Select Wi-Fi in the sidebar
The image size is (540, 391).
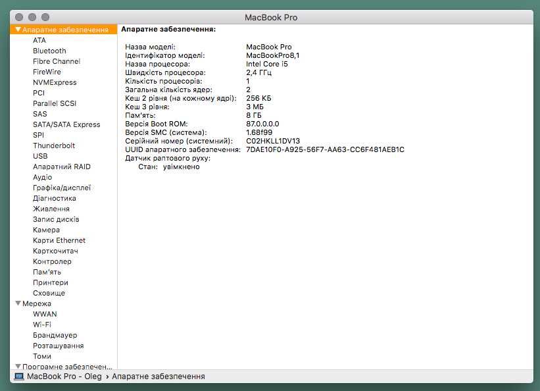coord(41,325)
